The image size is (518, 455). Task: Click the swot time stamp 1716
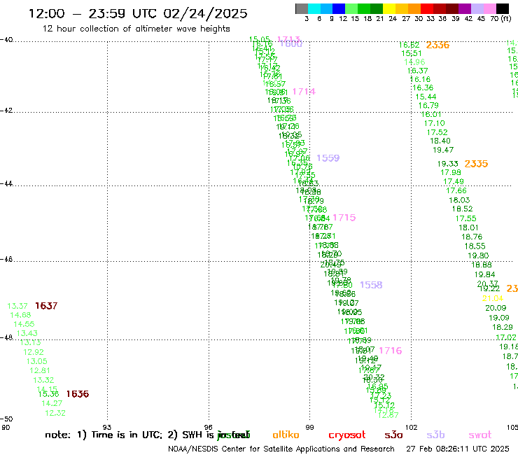(391, 351)
